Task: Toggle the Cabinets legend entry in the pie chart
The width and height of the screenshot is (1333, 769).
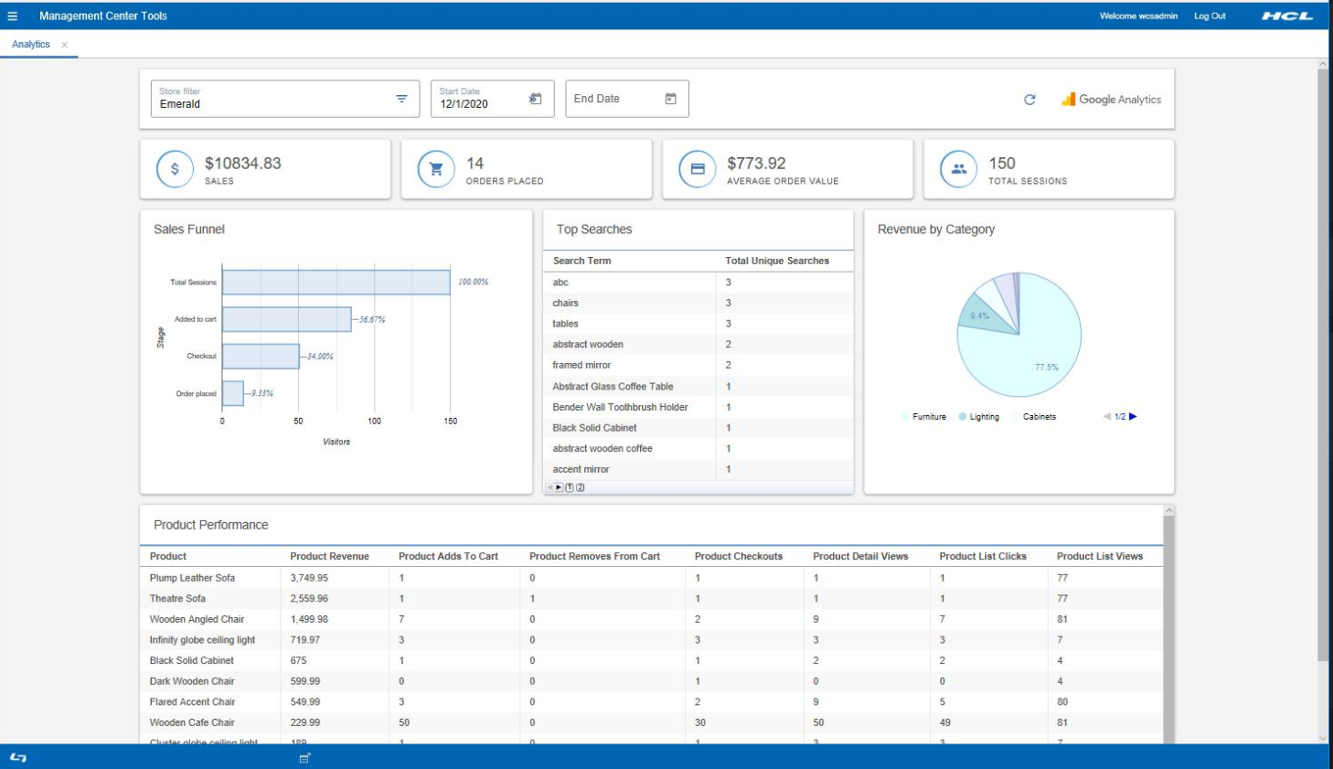Action: pyautogui.click(x=1034, y=417)
